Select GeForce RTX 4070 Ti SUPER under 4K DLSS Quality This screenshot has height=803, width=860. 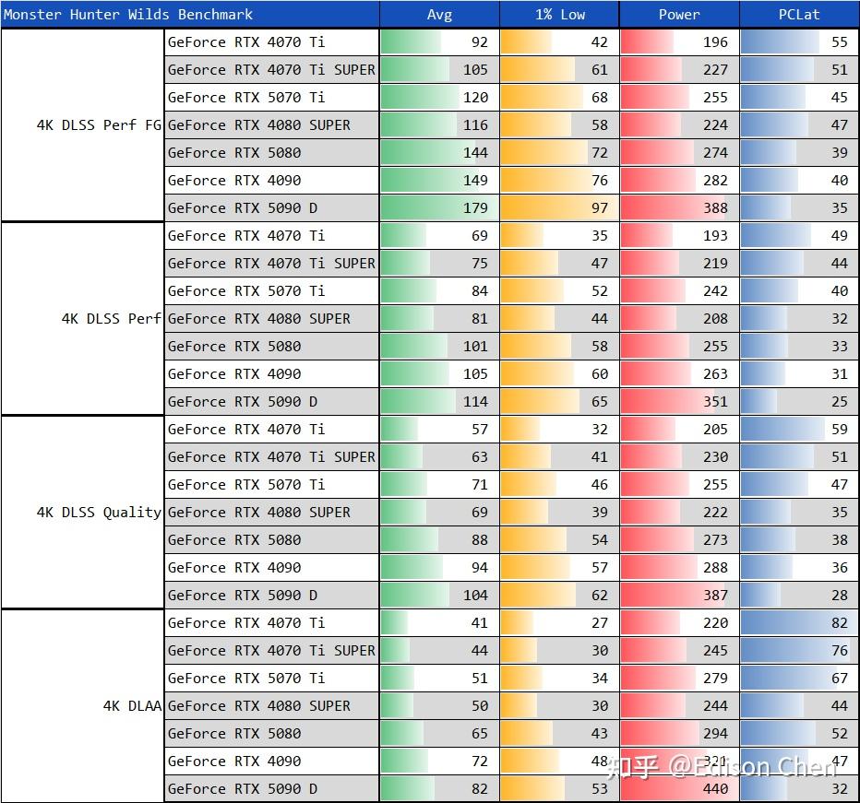(x=271, y=456)
